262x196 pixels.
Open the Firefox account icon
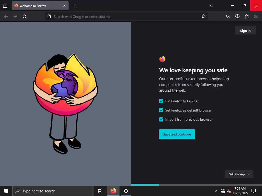tap(237, 16)
